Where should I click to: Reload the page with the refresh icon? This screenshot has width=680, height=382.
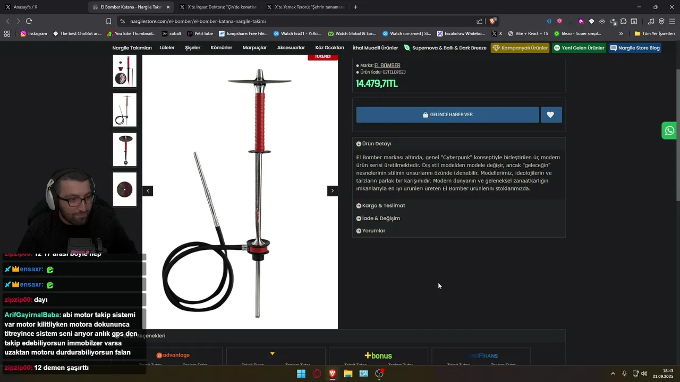click(29, 21)
